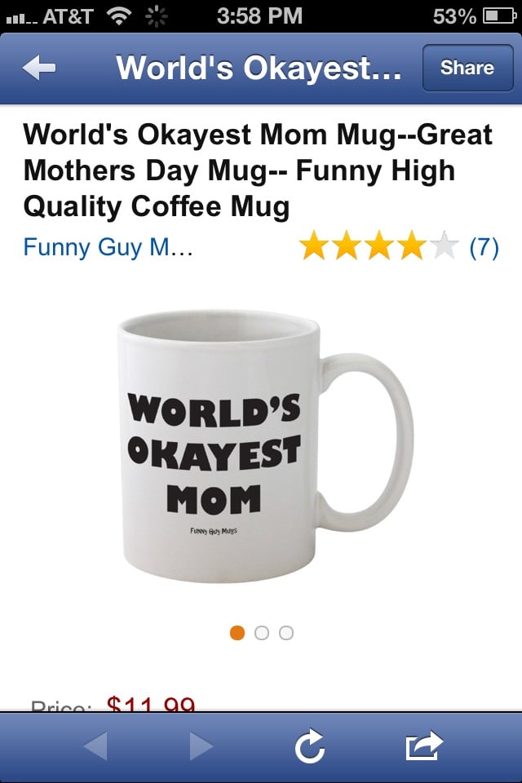Tap the Wi-Fi status icon
This screenshot has width=522, height=783.
pyautogui.click(x=119, y=16)
